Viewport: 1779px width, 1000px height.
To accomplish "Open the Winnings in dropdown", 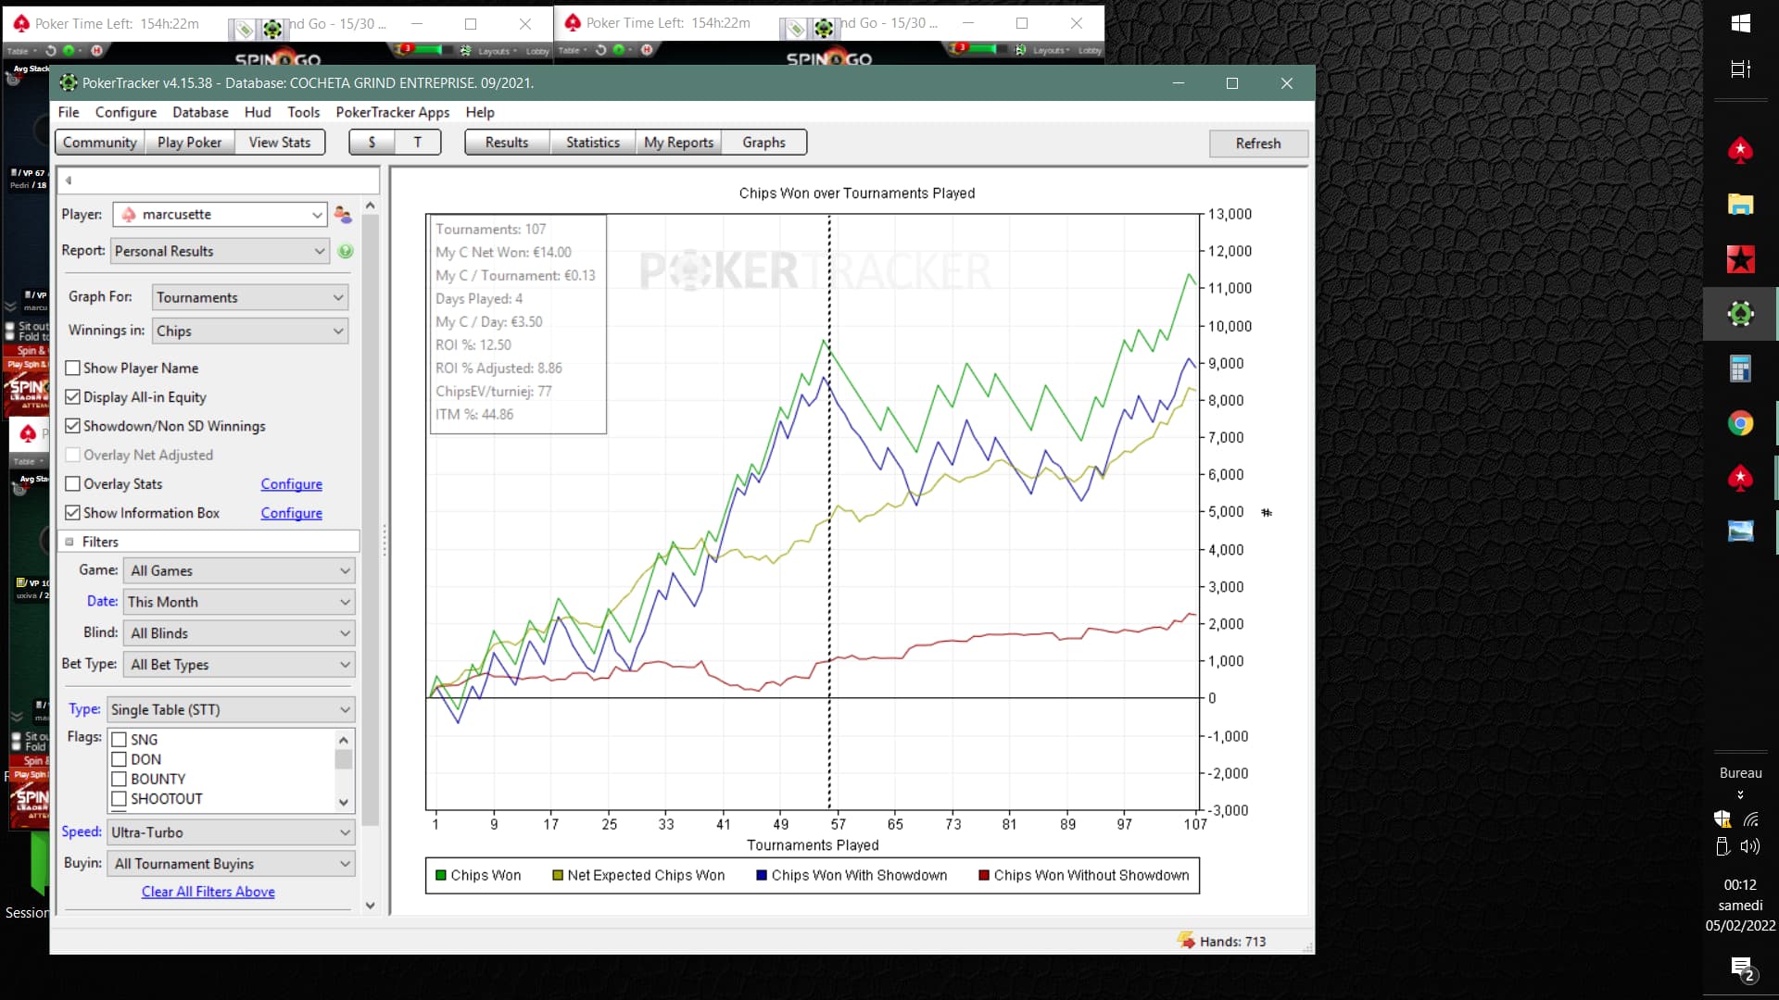I will [x=250, y=331].
